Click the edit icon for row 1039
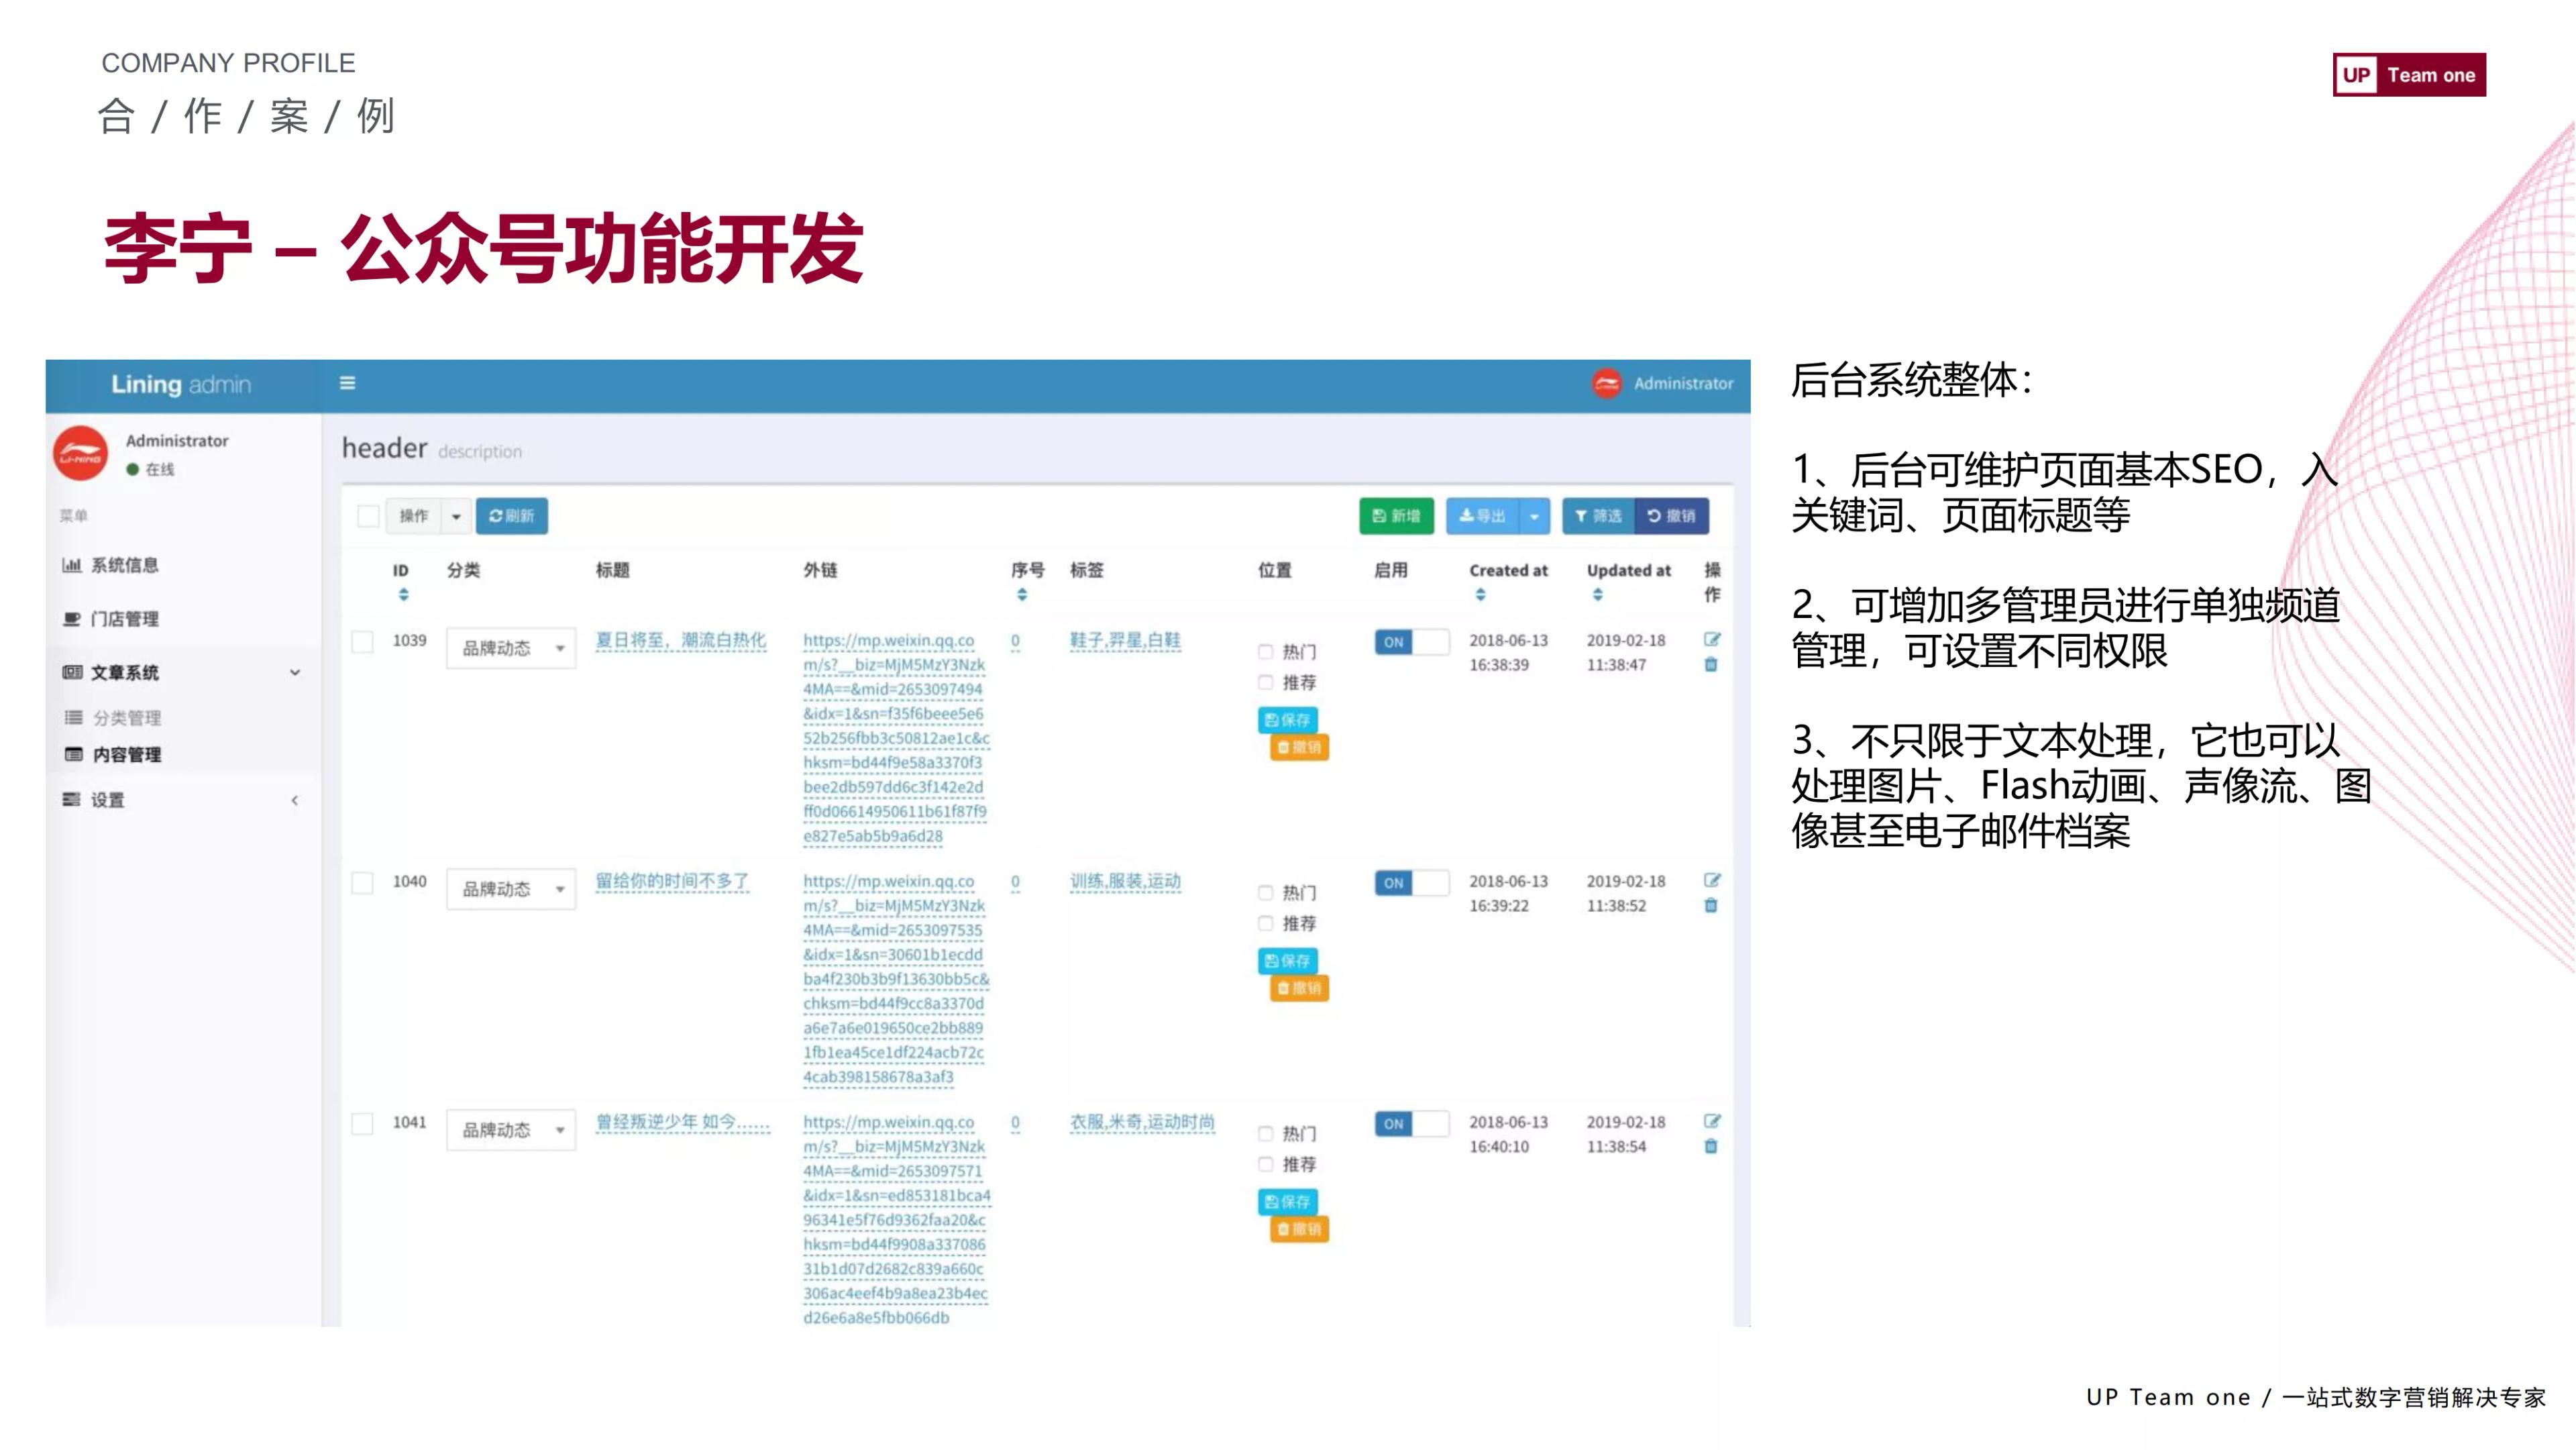Image resolution: width=2576 pixels, height=1450 pixels. pyautogui.click(x=1712, y=639)
